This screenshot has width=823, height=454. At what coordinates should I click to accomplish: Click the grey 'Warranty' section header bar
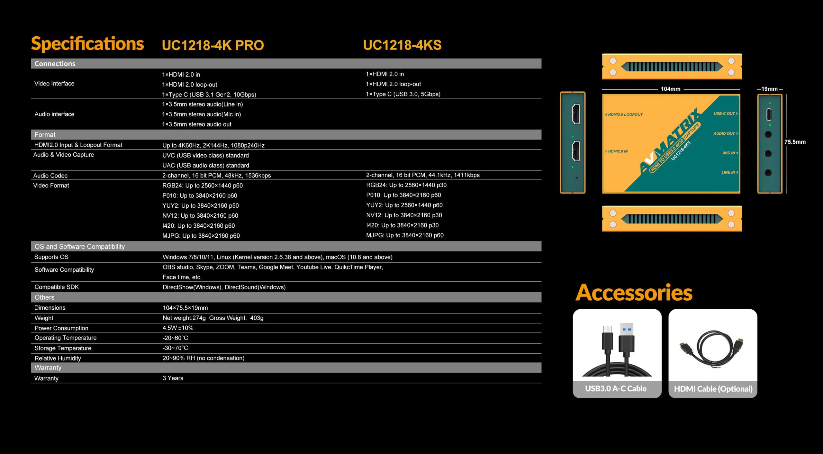click(x=286, y=368)
